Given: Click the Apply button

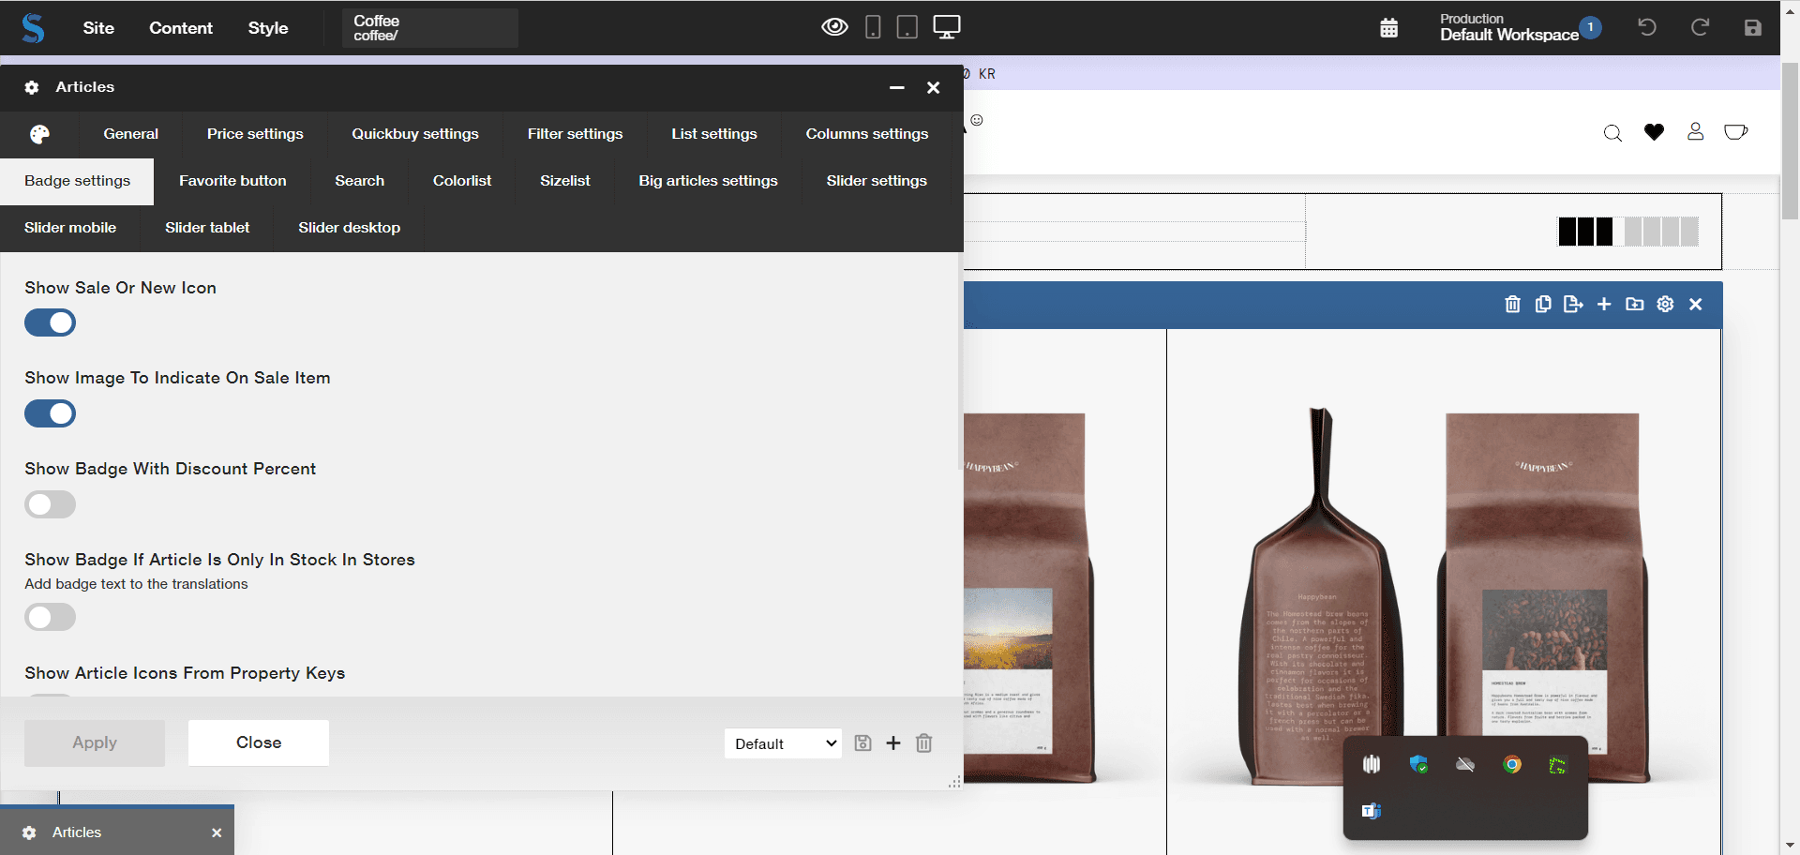Looking at the screenshot, I should (x=94, y=742).
